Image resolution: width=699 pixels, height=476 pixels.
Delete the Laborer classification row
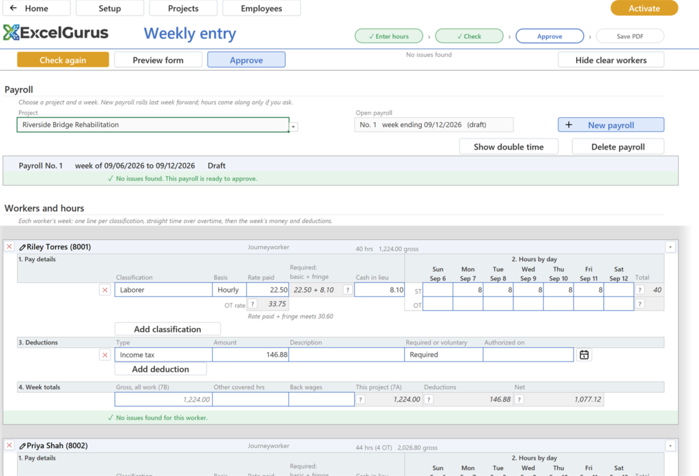tap(104, 290)
